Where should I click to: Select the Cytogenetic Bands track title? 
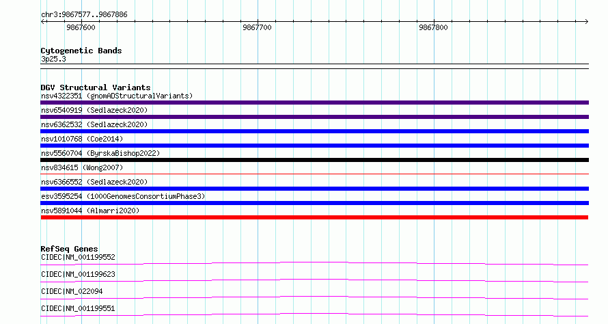[81, 51]
